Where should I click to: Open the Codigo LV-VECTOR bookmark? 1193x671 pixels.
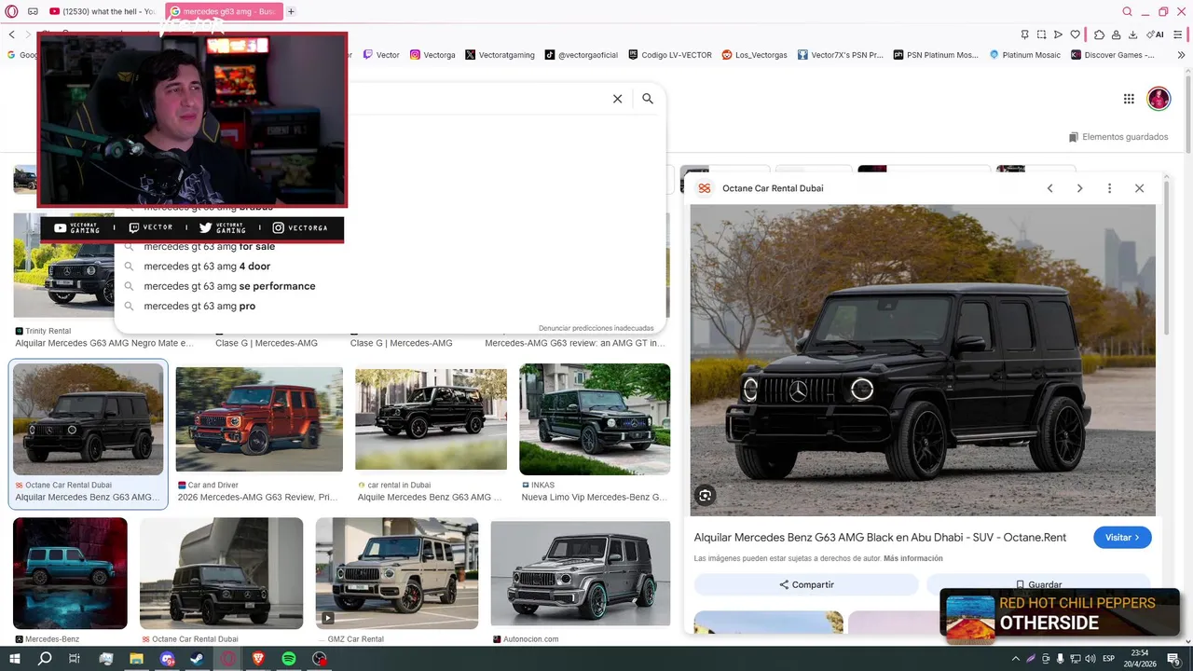click(670, 55)
